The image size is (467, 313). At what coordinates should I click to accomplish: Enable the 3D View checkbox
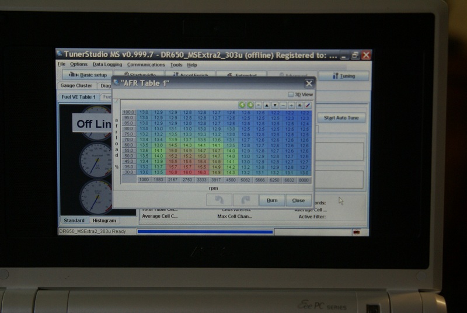point(291,95)
